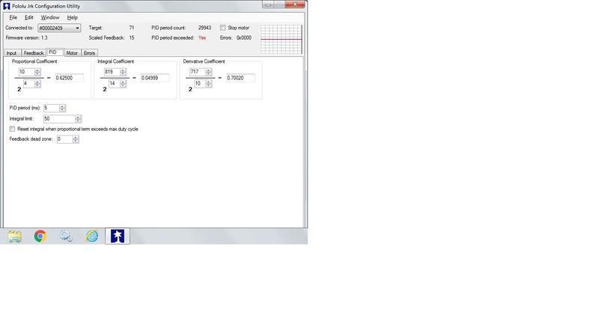Click the integral numerator field with 819
This screenshot has height=336, width=599.
click(112, 72)
